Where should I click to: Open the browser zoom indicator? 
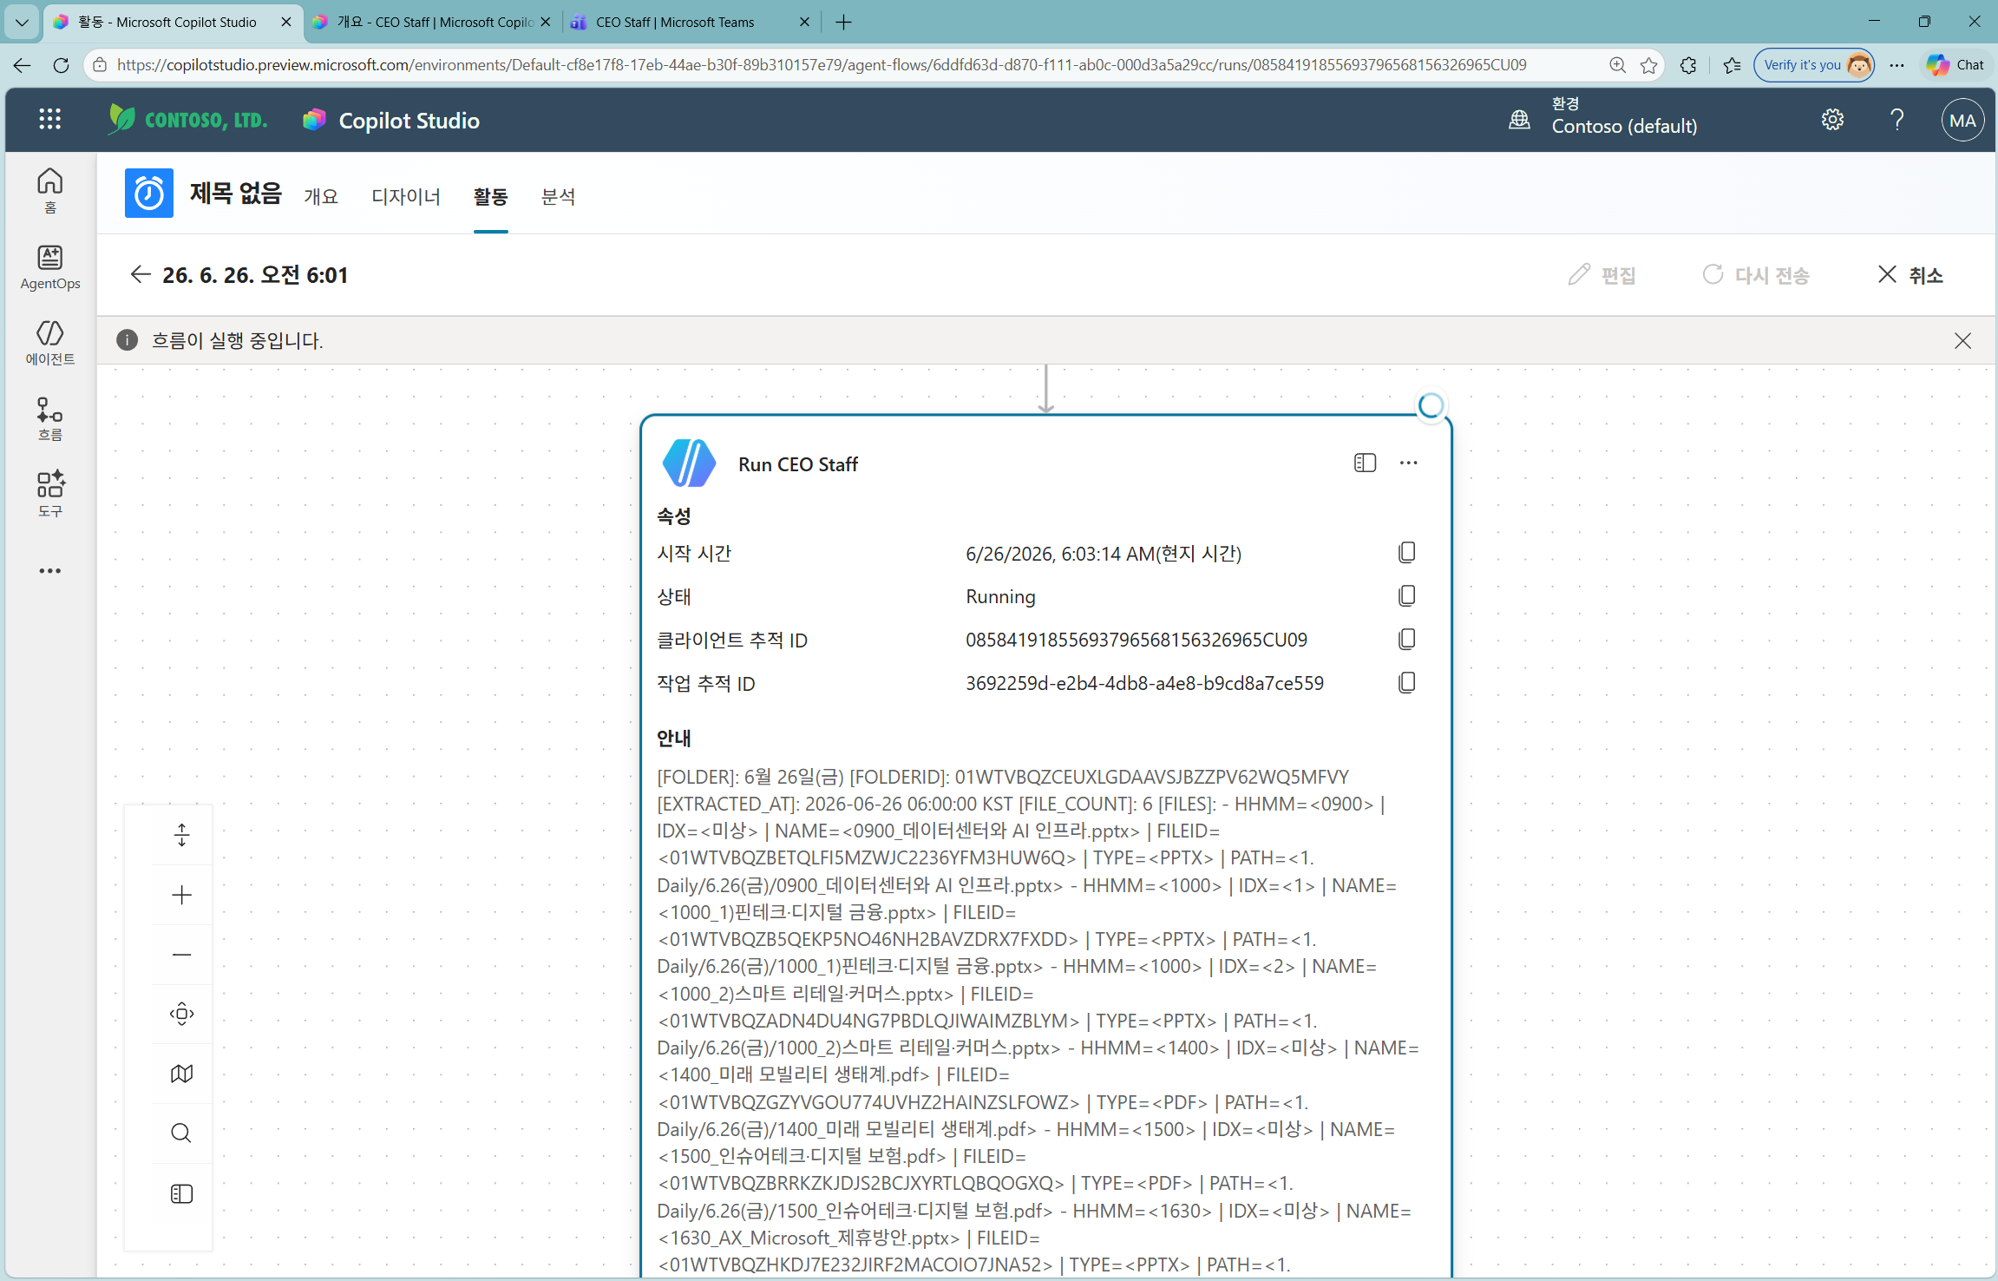pos(1617,65)
